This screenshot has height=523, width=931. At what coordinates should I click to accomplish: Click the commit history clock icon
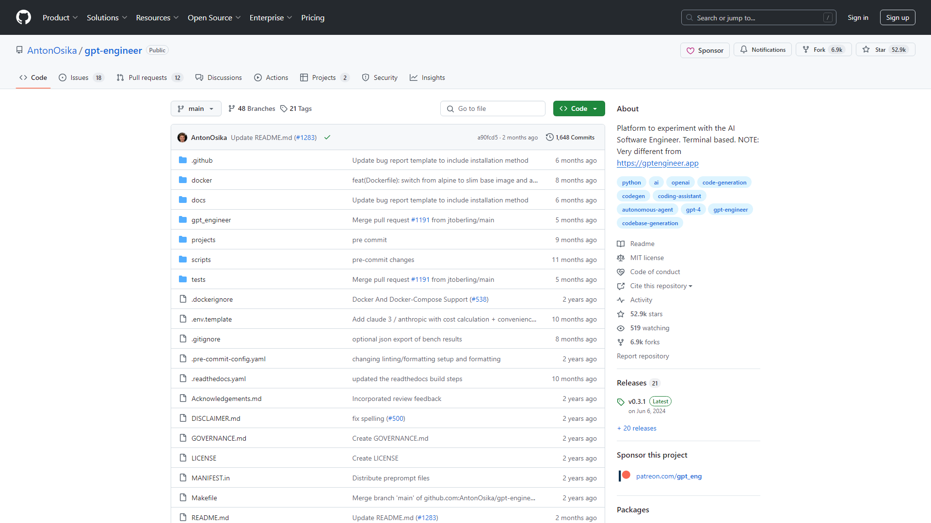point(549,138)
